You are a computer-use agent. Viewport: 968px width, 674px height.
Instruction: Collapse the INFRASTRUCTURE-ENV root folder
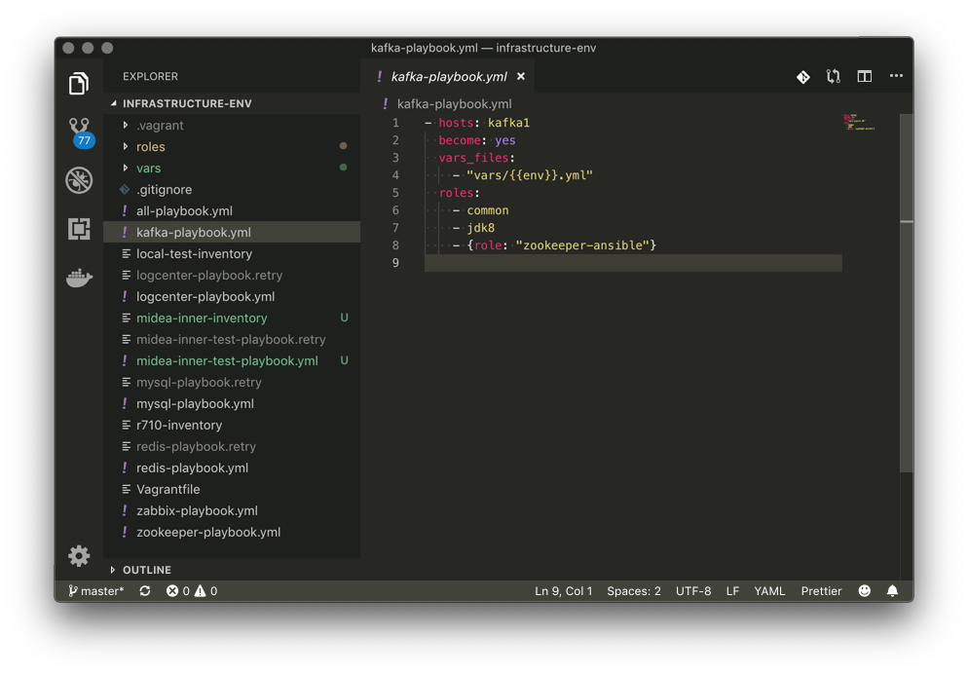coord(186,104)
